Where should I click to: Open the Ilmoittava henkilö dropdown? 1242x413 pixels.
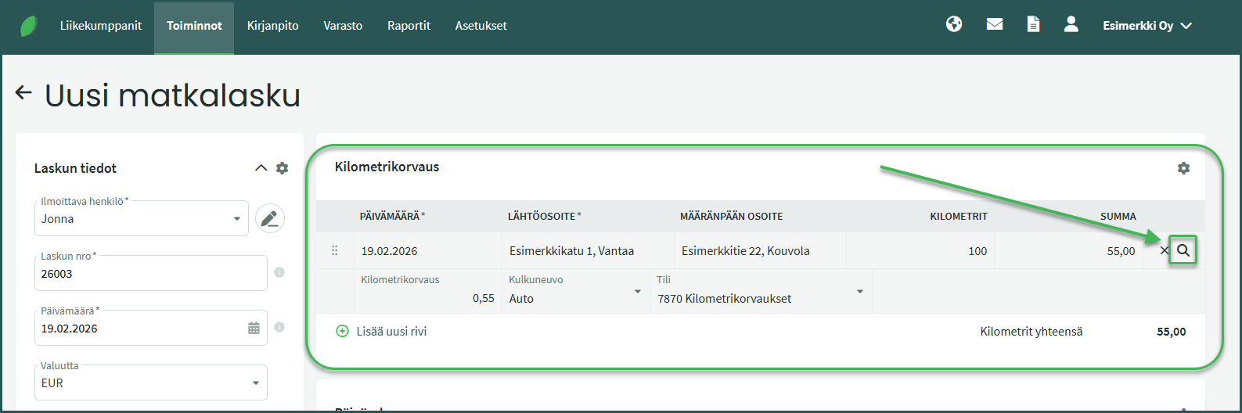coord(236,219)
